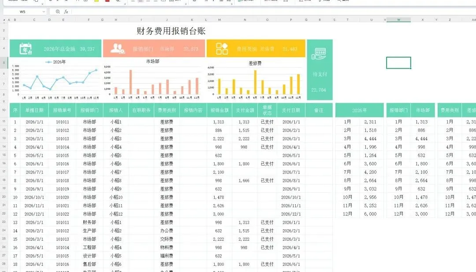Image resolution: width=476 pixels, height=272 pixels.
Task: Select the 小稻12 claimant cell
Action: point(116,214)
